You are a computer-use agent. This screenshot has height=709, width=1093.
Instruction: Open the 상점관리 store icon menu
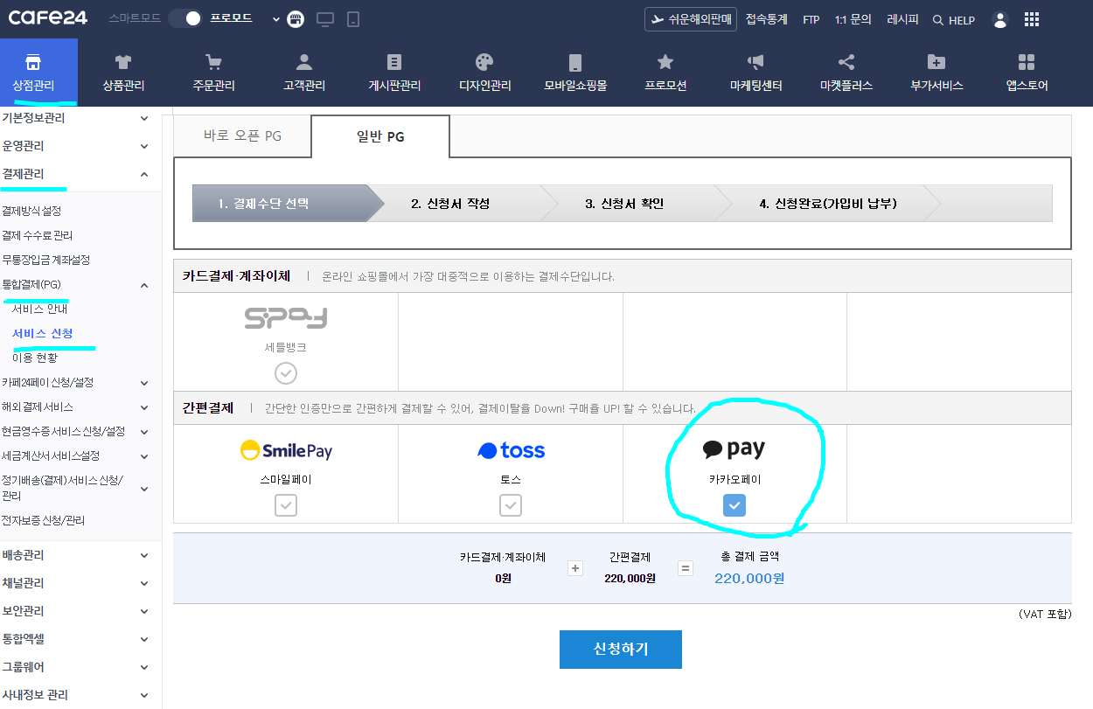pyautogui.click(x=33, y=72)
